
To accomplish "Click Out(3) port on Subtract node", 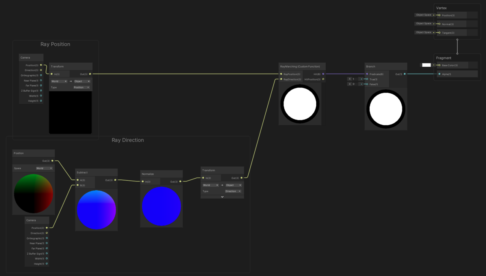I will [x=115, y=180].
